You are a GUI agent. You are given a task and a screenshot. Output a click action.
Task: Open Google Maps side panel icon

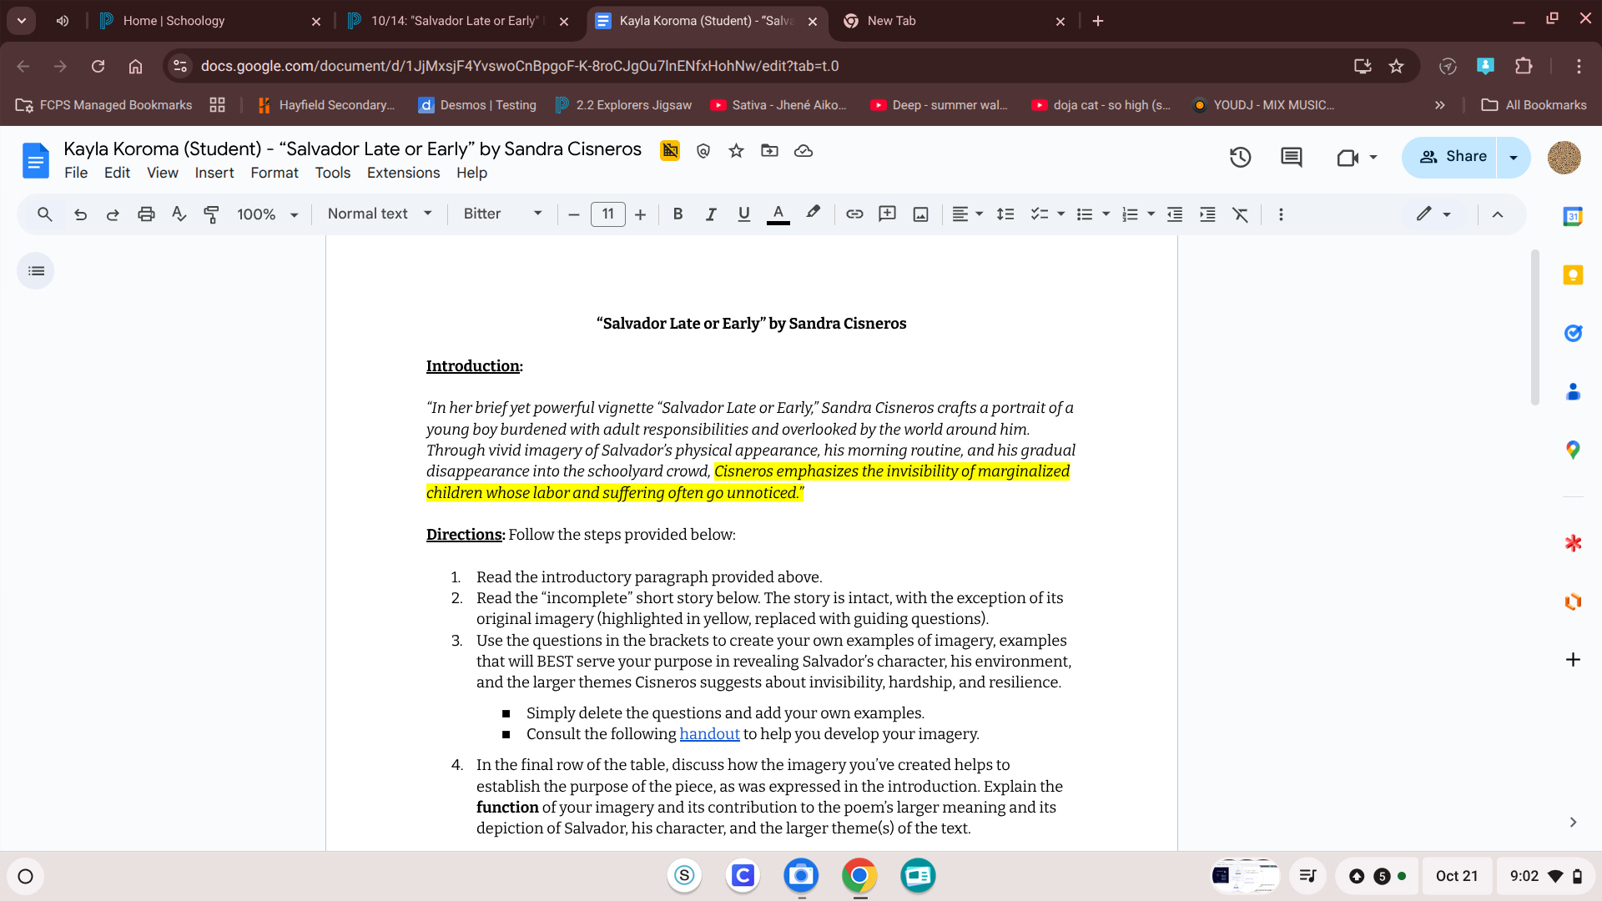click(x=1573, y=450)
